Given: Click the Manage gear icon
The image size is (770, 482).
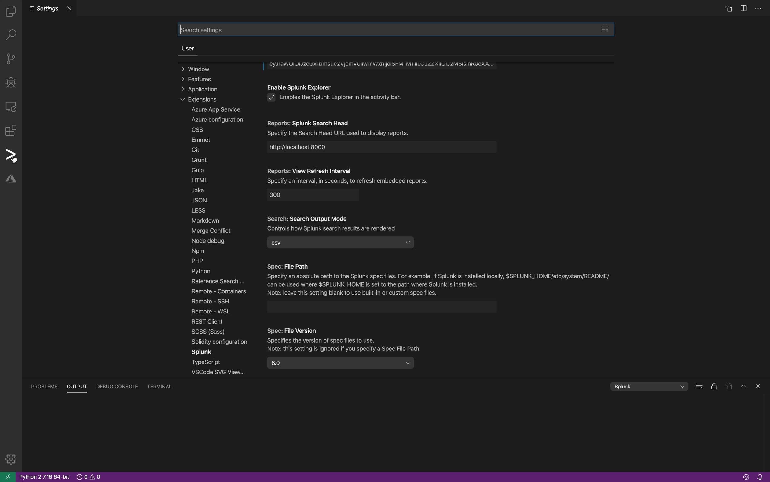Looking at the screenshot, I should [x=11, y=459].
